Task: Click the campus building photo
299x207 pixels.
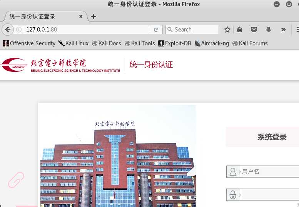Action: point(118,156)
